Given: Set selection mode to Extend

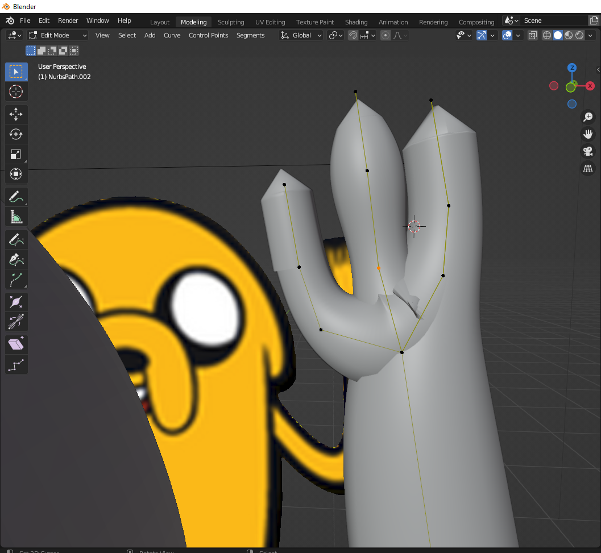Looking at the screenshot, I should 42,50.
